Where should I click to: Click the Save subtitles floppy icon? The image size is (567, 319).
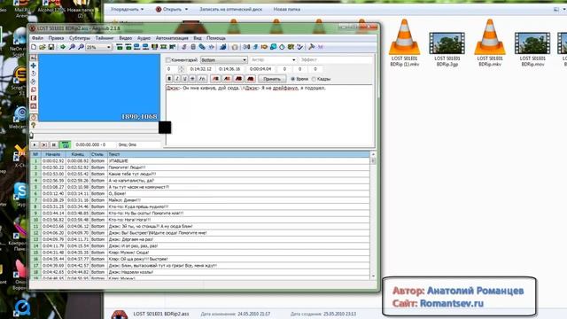pos(51,47)
